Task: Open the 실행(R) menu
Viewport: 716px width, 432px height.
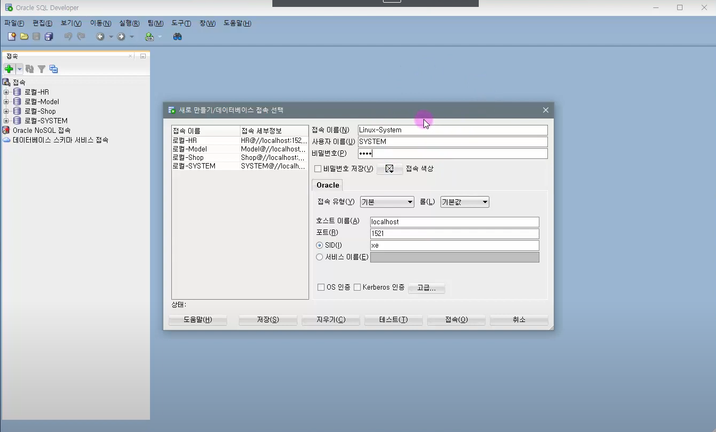Action: (x=129, y=23)
